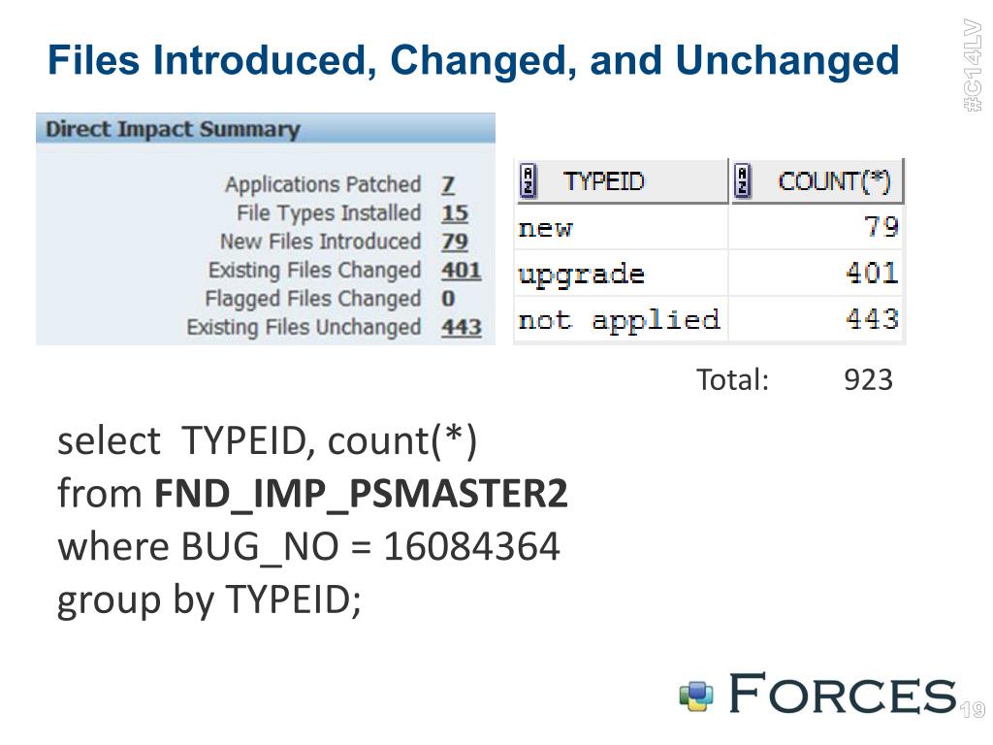Click the Existing Files Unchanged link 443
993x745 pixels.
pos(461,327)
